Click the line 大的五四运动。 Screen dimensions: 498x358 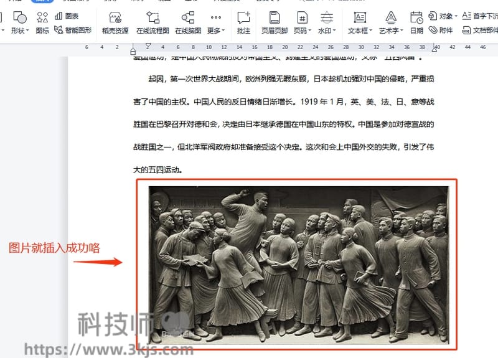click(x=157, y=169)
